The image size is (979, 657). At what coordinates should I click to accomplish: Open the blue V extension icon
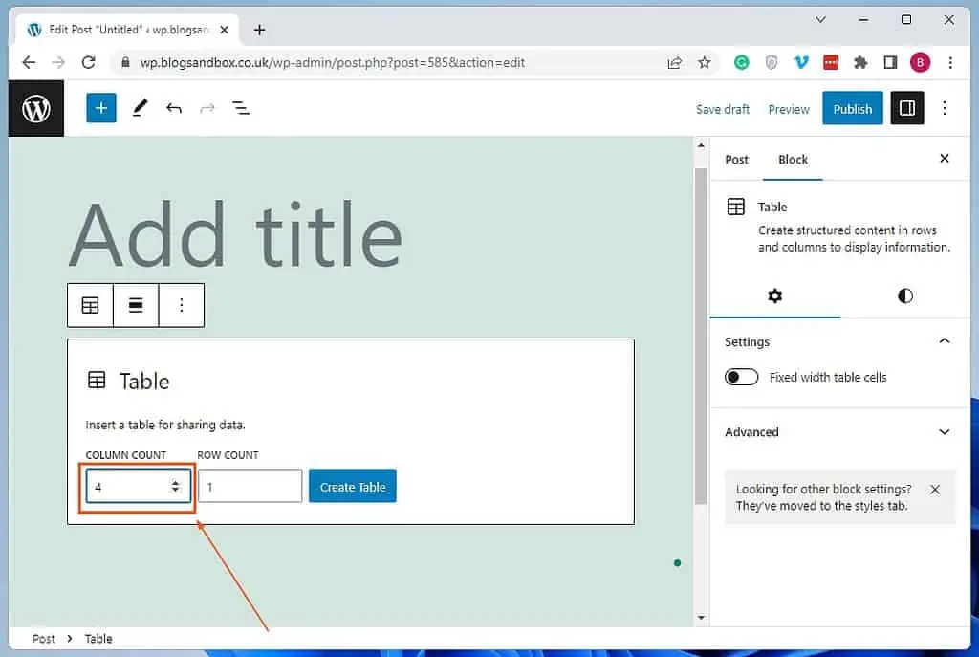click(x=801, y=62)
